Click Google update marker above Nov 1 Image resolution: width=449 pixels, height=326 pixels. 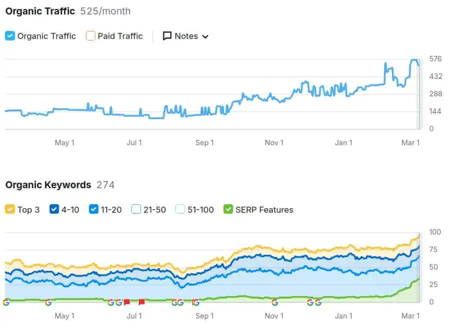pos(274,302)
